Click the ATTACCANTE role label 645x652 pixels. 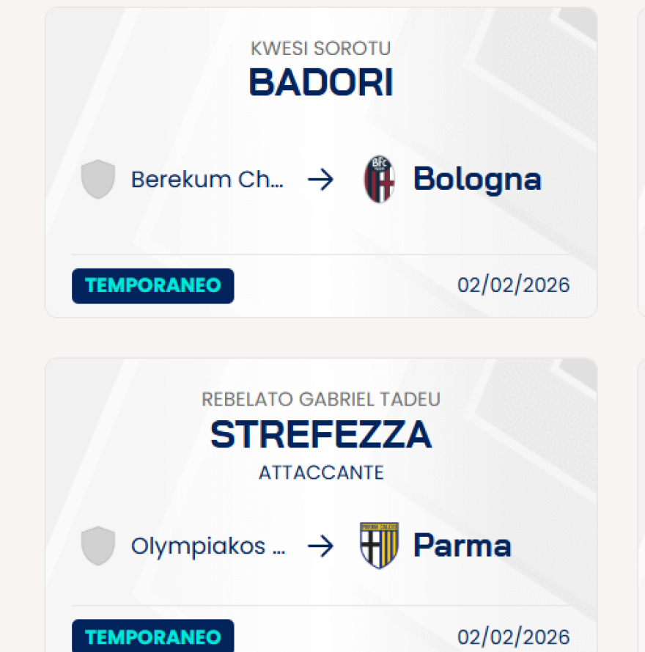321,472
